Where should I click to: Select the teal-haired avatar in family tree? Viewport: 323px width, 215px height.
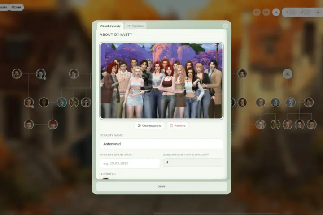[x=62, y=102]
